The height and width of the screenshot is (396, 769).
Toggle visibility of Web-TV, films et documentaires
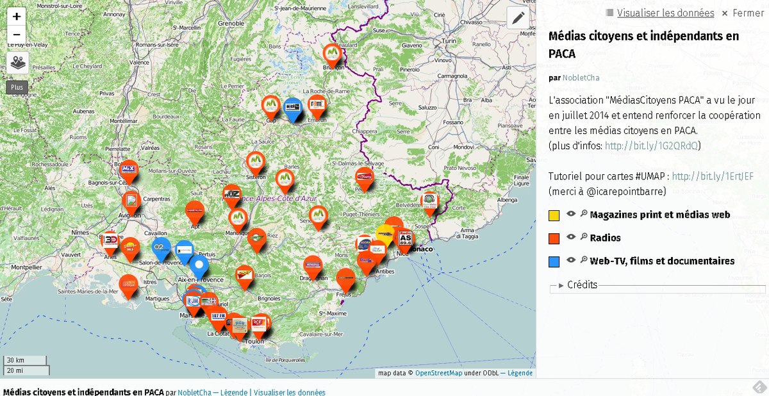coord(572,260)
